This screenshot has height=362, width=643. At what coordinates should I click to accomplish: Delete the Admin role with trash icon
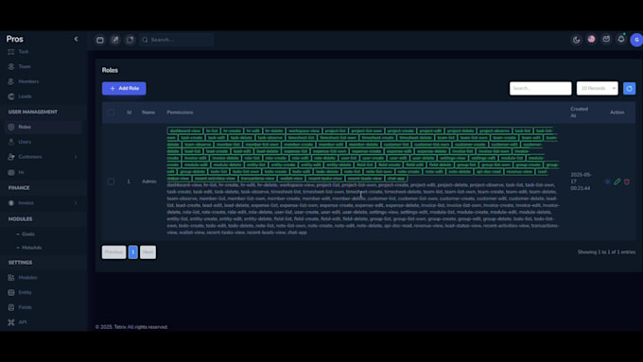627,181
